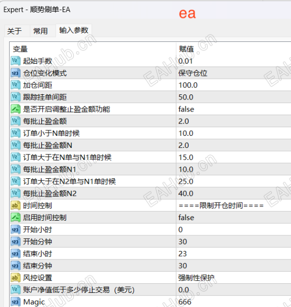Select the 跟踪挂单间距 variable name
The width and height of the screenshot is (291, 307).
point(45,97)
